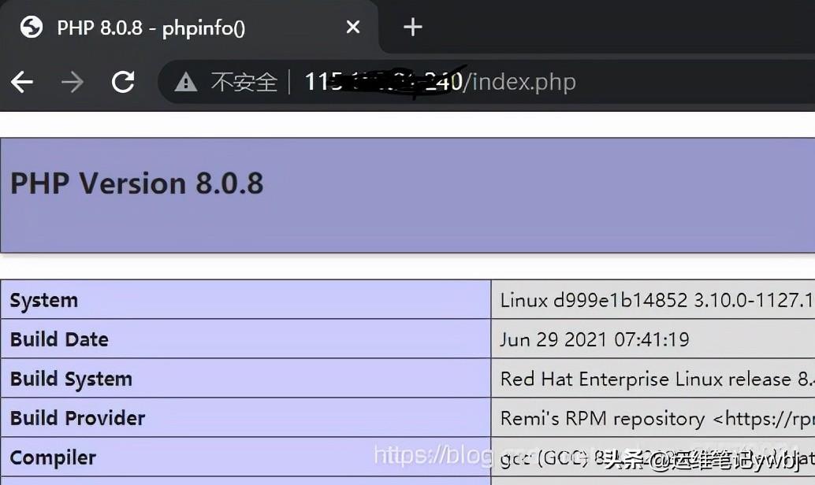Click the browser forward arrow
The width and height of the screenshot is (815, 485).
[73, 82]
